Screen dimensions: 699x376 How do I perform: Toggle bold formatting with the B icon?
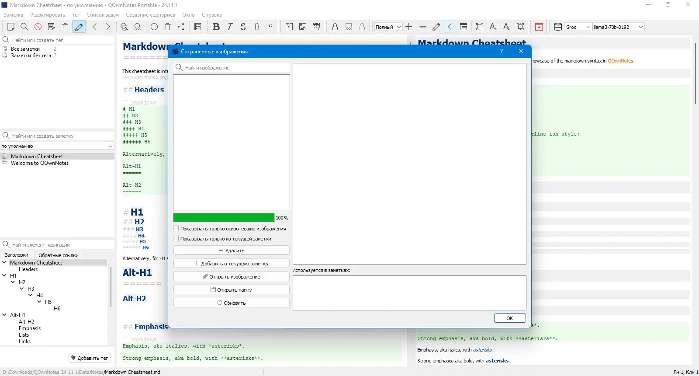point(216,27)
